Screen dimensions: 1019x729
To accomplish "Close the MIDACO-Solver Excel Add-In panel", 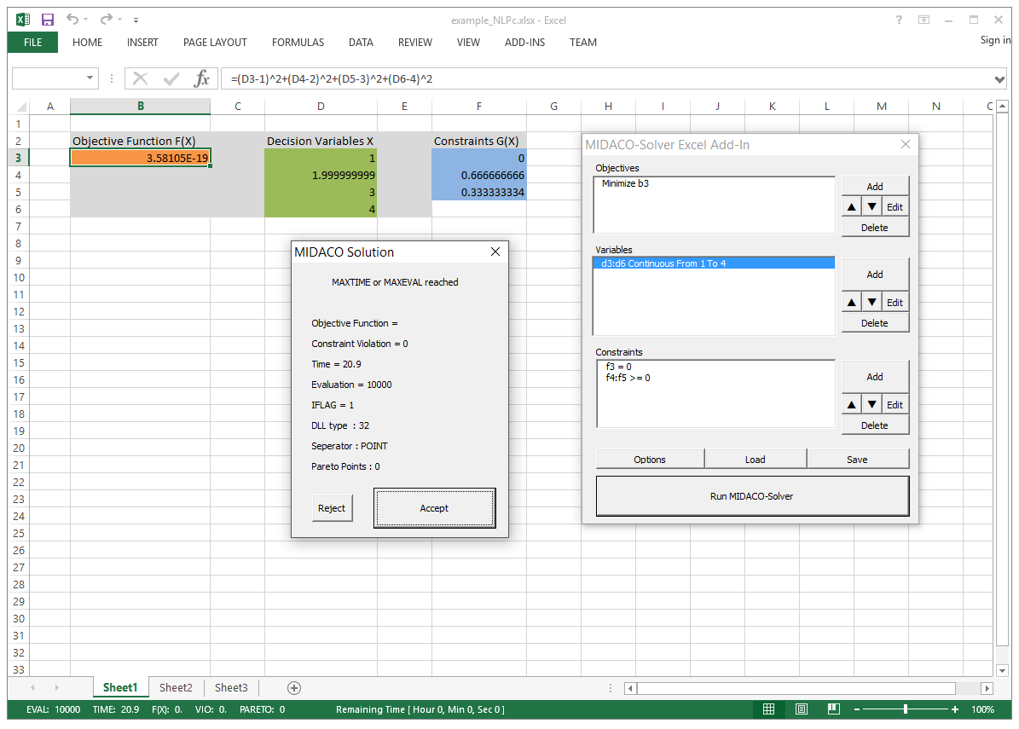I will [906, 144].
